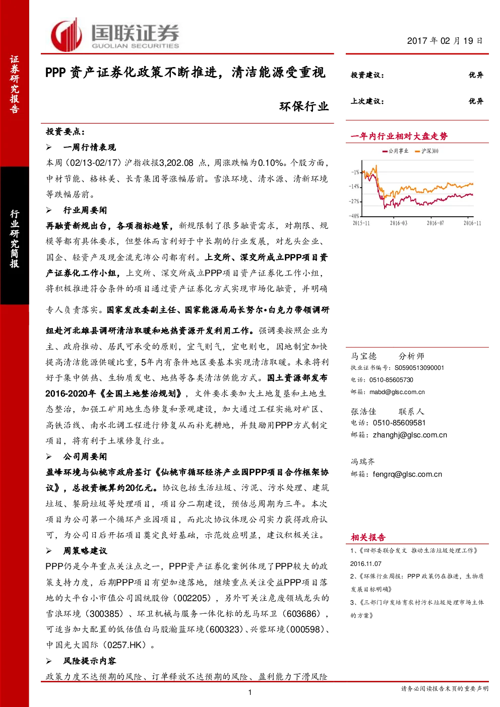Screen dimensions: 500x707
Task: Click the arrow bullet beside 周策略建议
Action: [x=49, y=551]
